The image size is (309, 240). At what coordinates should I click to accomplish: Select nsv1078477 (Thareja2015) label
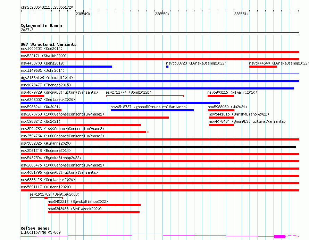pos(46,85)
